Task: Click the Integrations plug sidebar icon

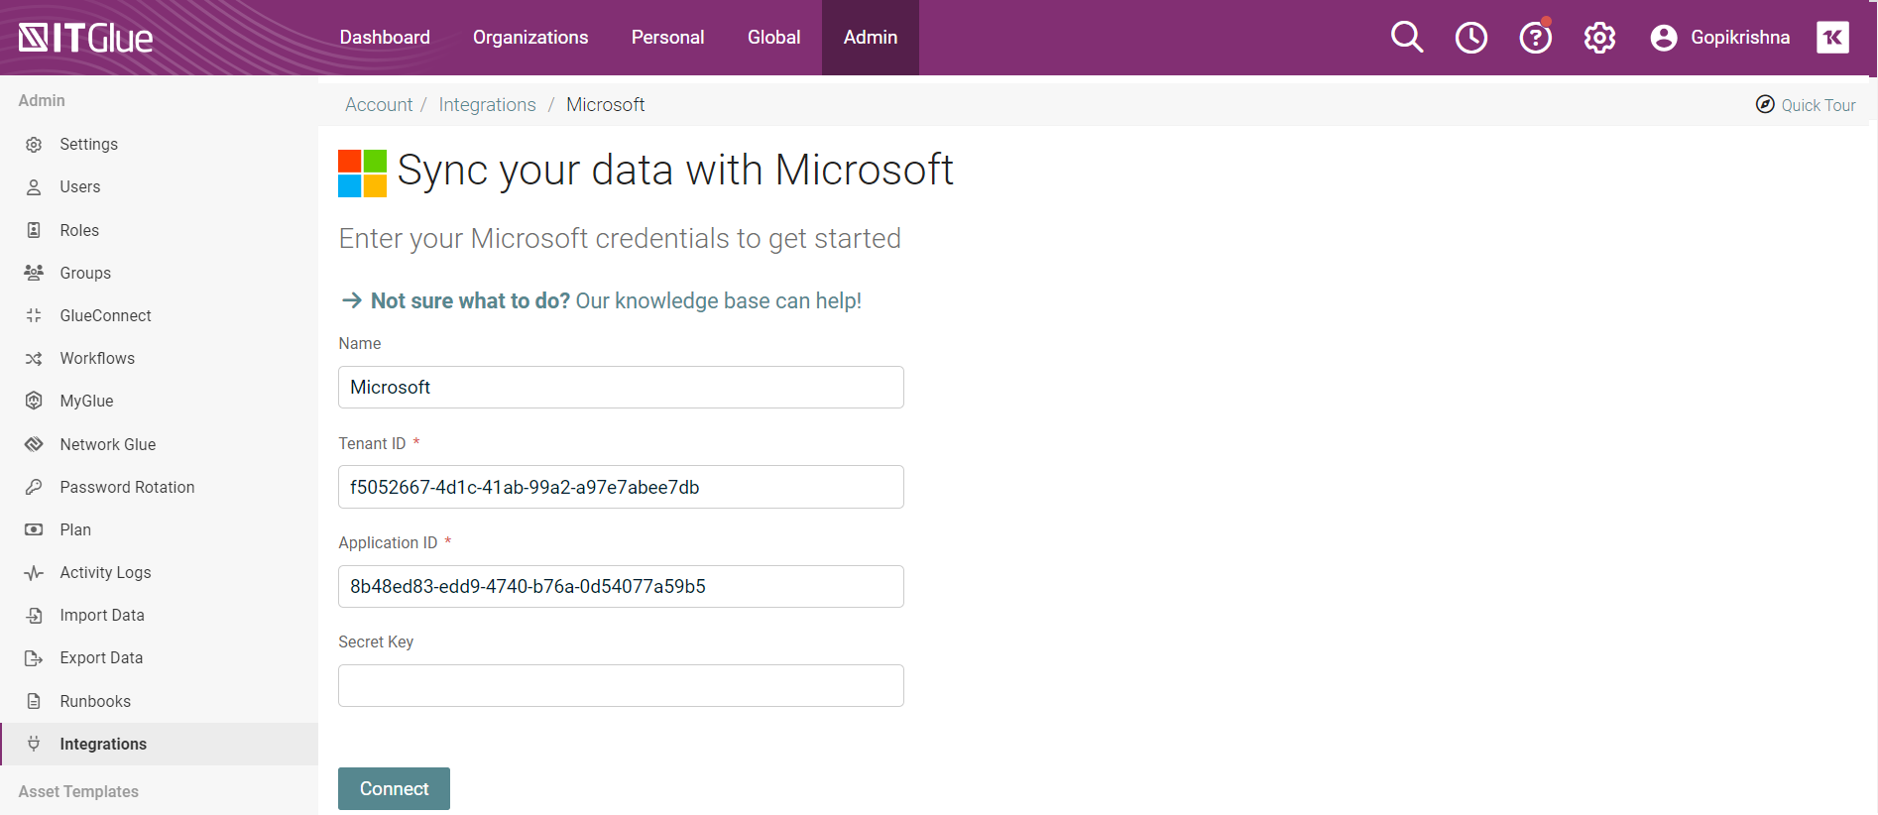Action: (34, 744)
